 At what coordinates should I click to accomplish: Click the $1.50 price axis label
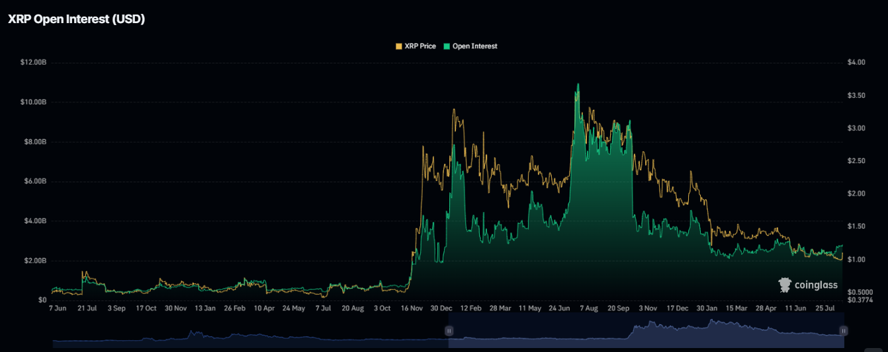pos(856,226)
